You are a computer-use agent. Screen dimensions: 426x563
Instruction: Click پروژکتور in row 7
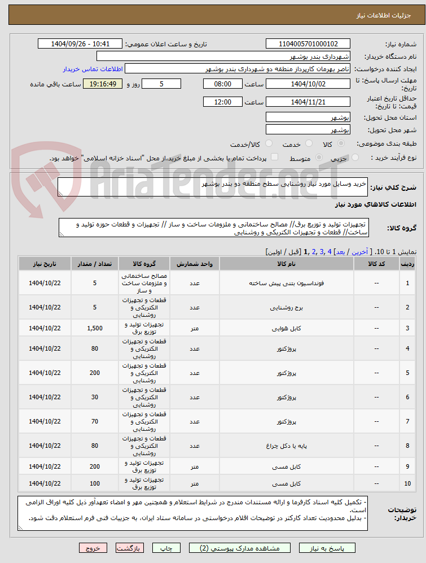[x=287, y=421]
